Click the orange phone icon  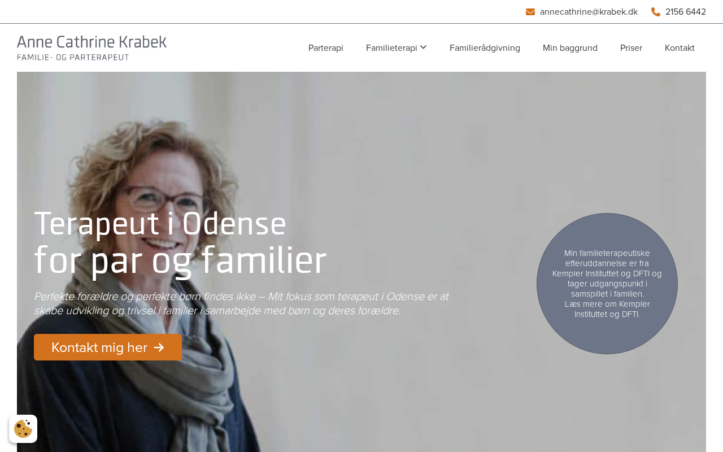pos(656,12)
